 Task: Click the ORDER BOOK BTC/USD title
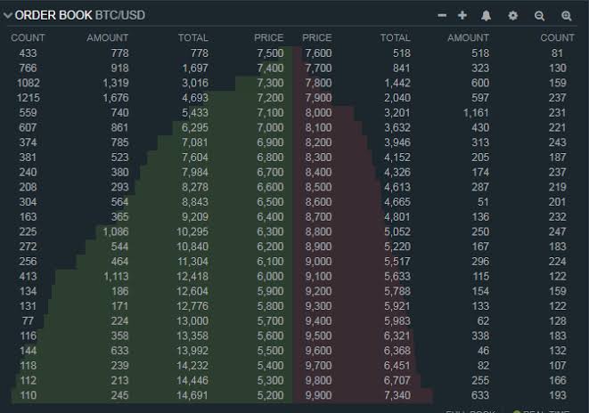[x=79, y=15]
